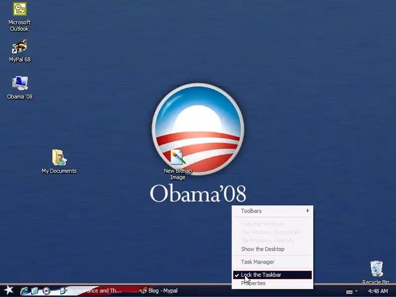Image resolution: width=396 pixels, height=297 pixels.
Task: Click the greyed-out Tile Windows Horizontally entry
Action: 273,232
